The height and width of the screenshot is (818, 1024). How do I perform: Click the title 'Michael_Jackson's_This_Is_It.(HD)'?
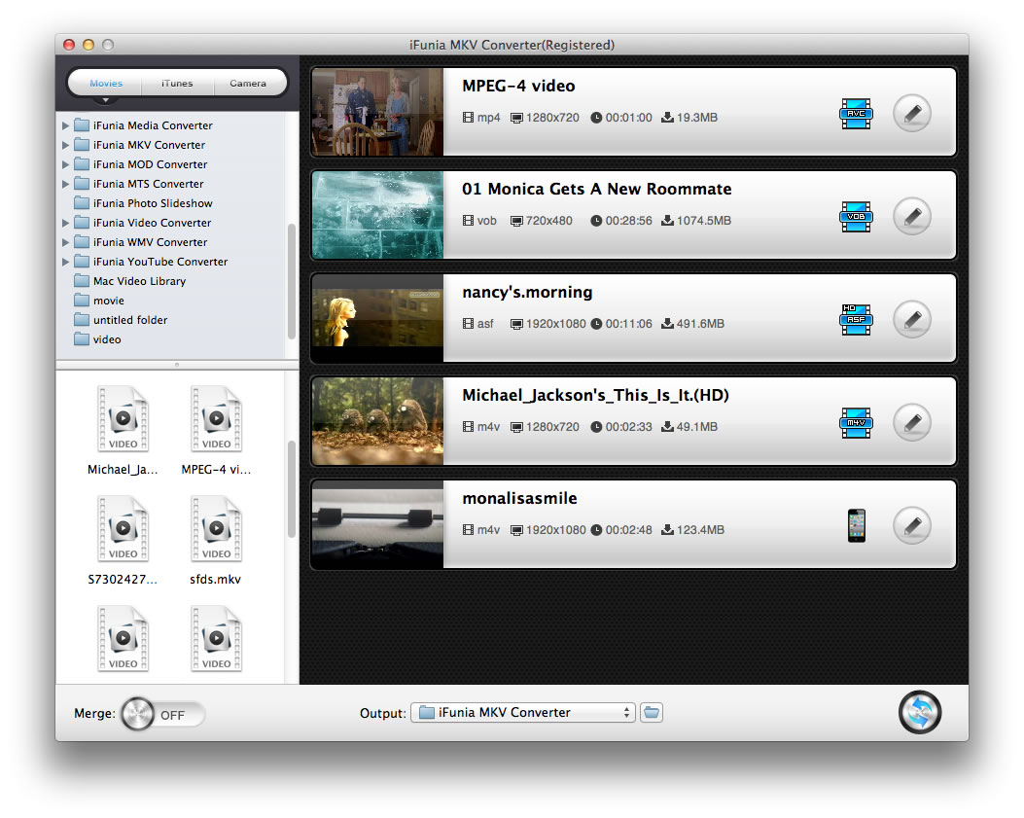pyautogui.click(x=595, y=395)
